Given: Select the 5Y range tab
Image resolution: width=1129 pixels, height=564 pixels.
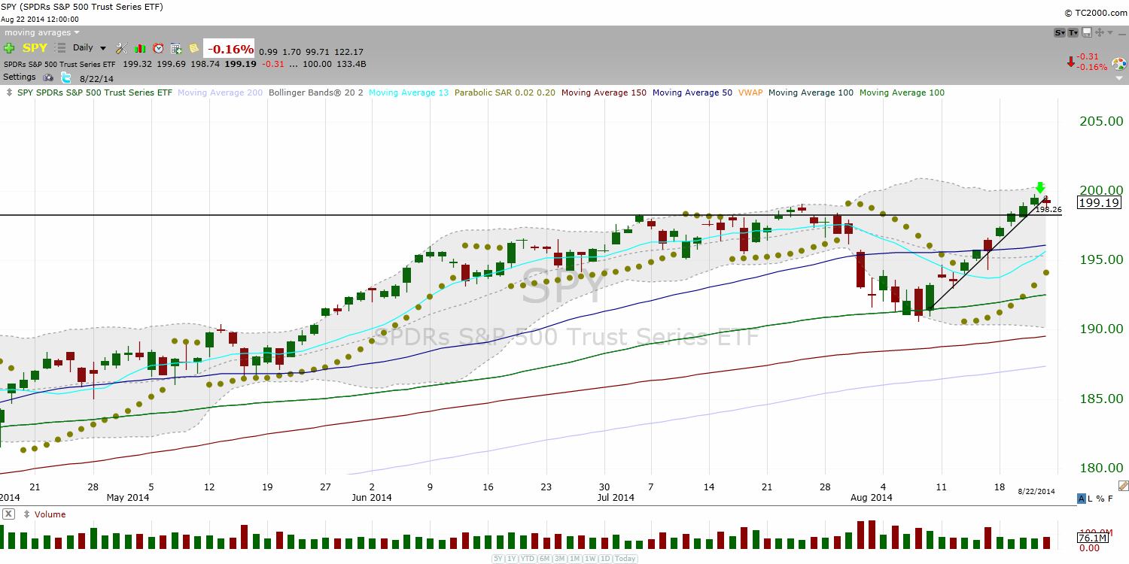Looking at the screenshot, I should pos(498,559).
